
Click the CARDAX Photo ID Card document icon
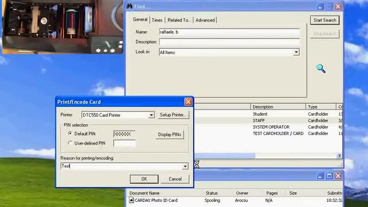(132, 200)
